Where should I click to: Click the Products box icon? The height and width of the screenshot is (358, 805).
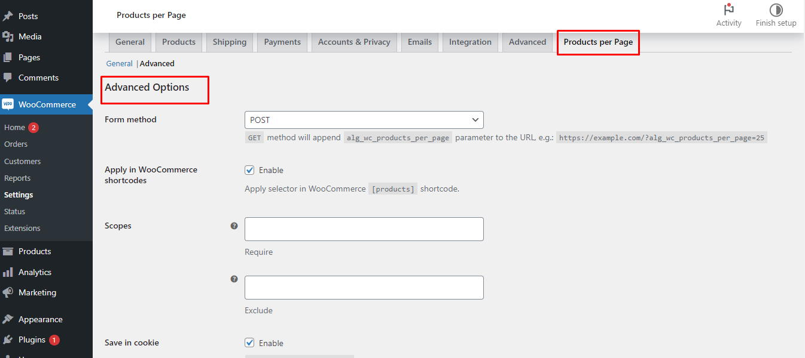[8, 251]
